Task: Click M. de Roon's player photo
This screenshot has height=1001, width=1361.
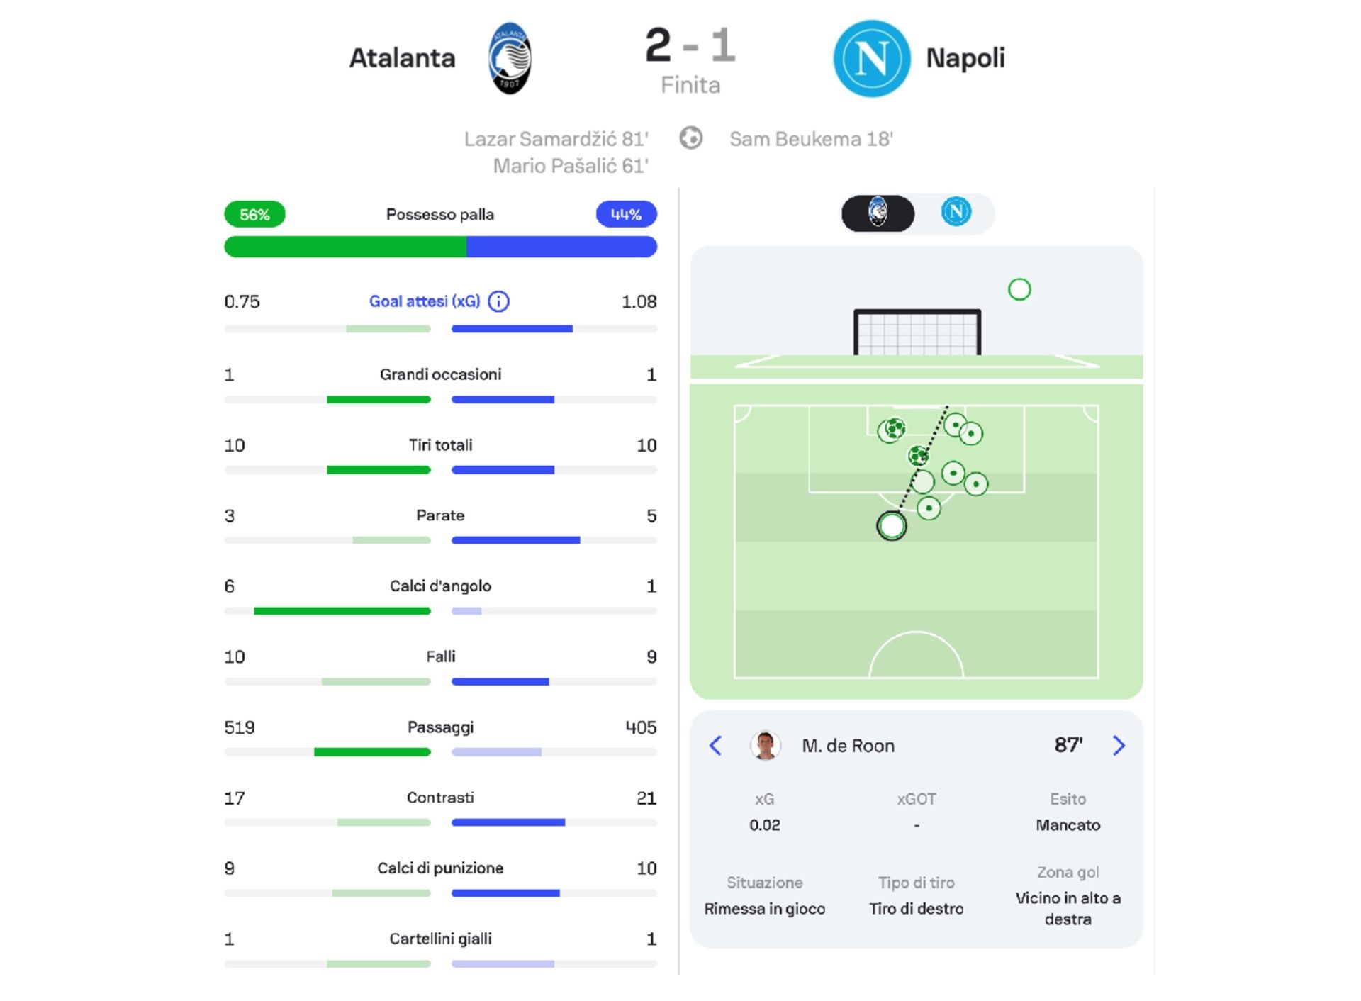Action: click(x=765, y=745)
